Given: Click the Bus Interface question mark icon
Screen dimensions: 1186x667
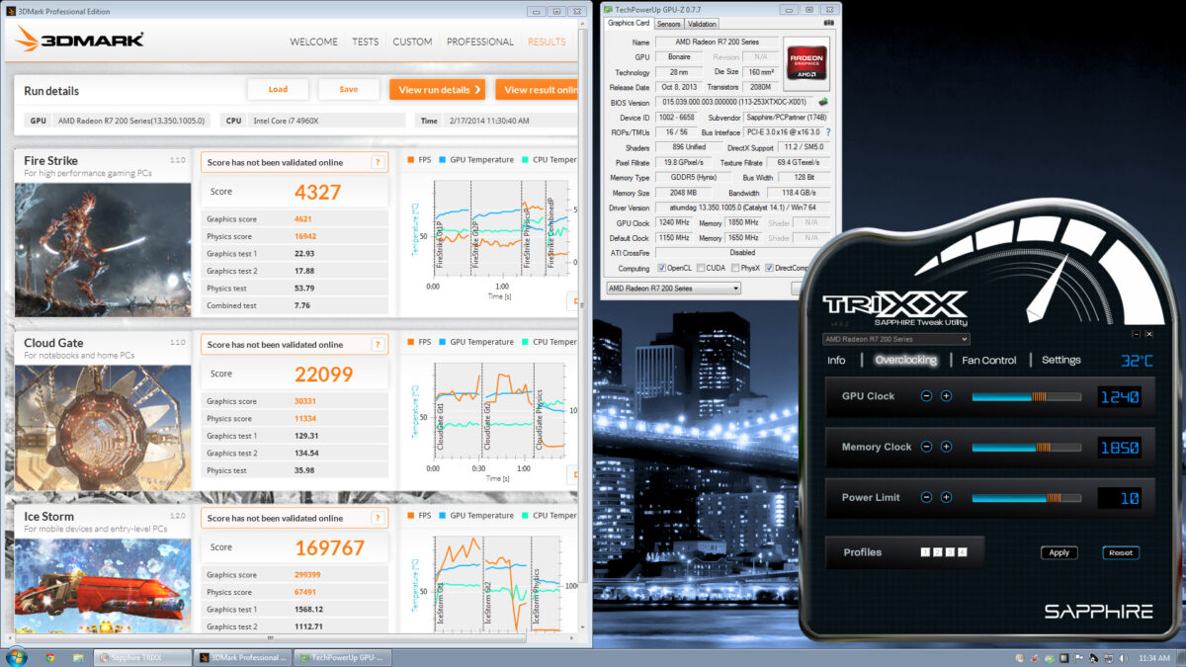Looking at the screenshot, I should (828, 131).
